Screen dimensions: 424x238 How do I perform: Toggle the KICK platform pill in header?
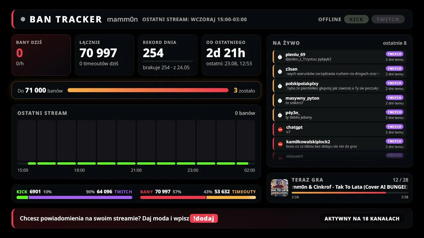[x=356, y=19]
